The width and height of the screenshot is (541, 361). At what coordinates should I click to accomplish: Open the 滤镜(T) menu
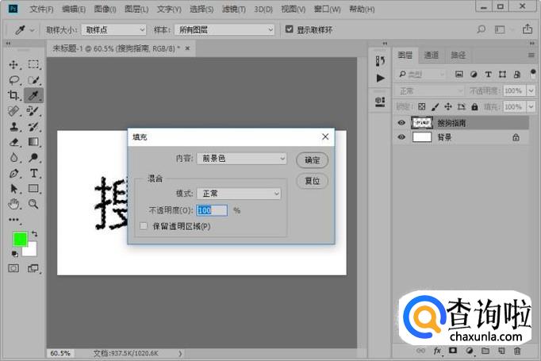pos(233,10)
